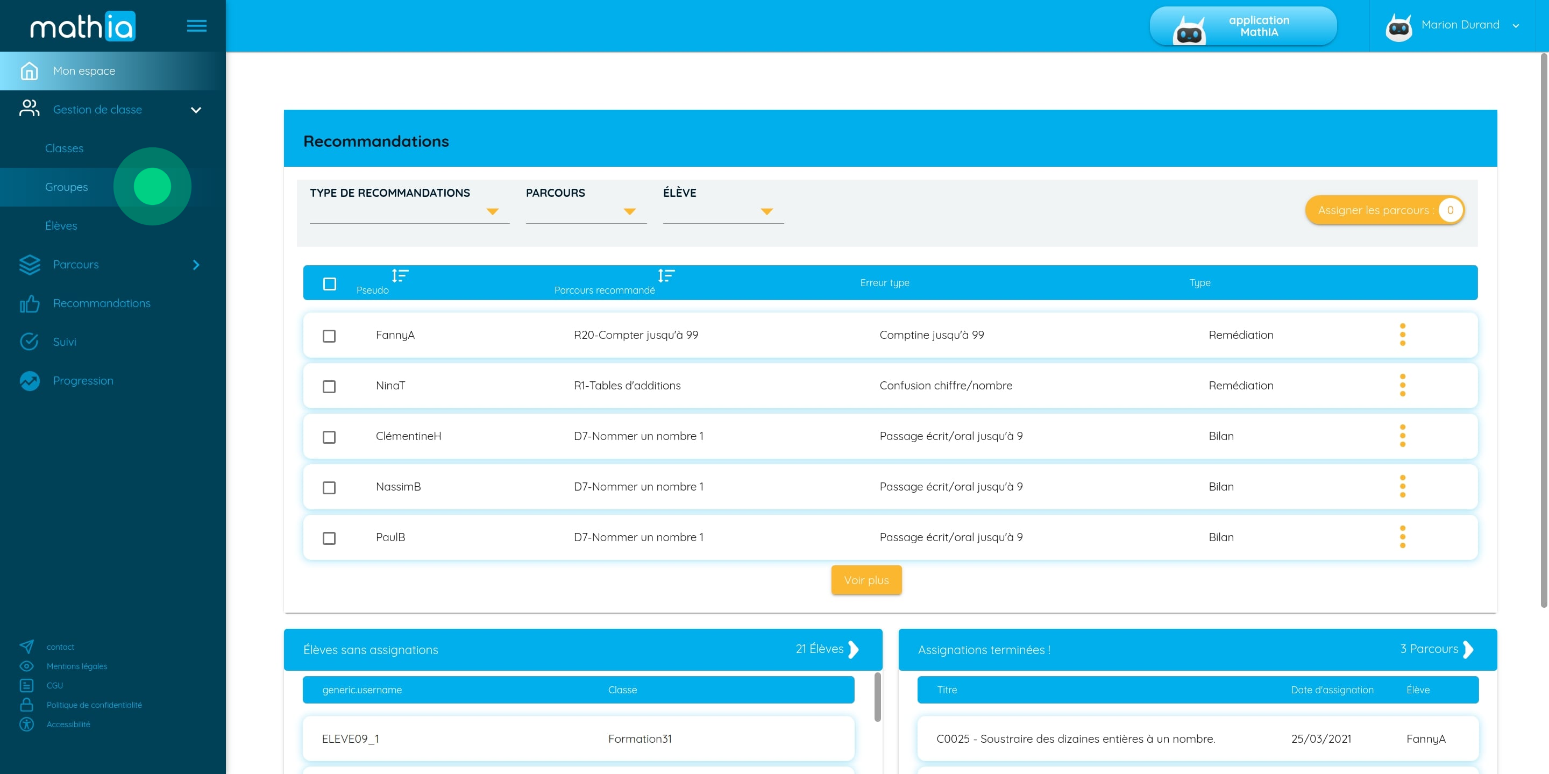Collapse the Gestion de classe chevron
The height and width of the screenshot is (774, 1549).
click(x=196, y=110)
